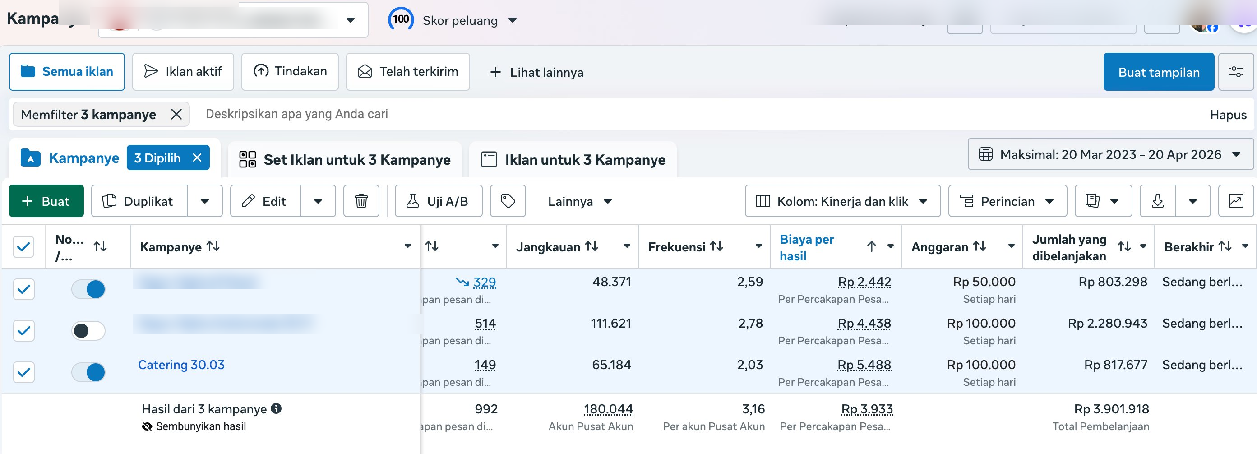Turn off the first campaign toggle
1257x454 pixels.
coord(88,289)
